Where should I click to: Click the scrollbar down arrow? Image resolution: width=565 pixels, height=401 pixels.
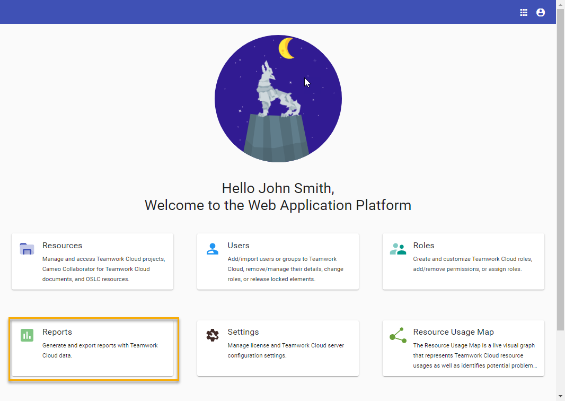coord(560,396)
